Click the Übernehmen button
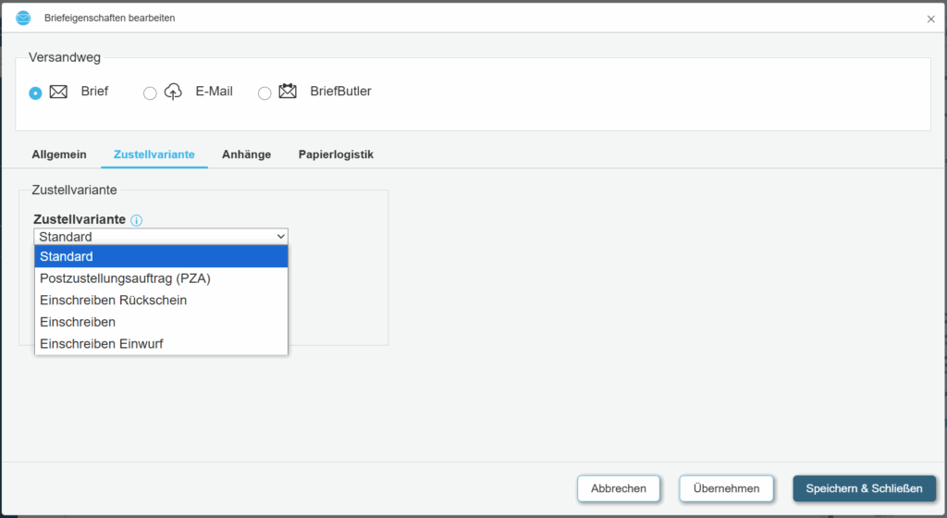Screen dimensions: 947x518 pyautogui.click(x=726, y=488)
